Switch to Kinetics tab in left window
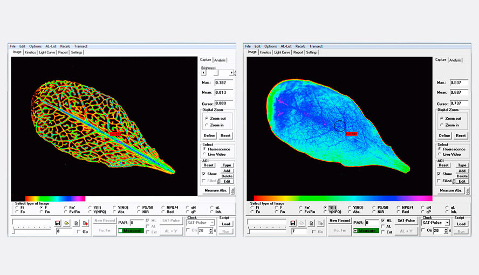Image resolution: width=479 pixels, height=275 pixels. click(x=30, y=52)
